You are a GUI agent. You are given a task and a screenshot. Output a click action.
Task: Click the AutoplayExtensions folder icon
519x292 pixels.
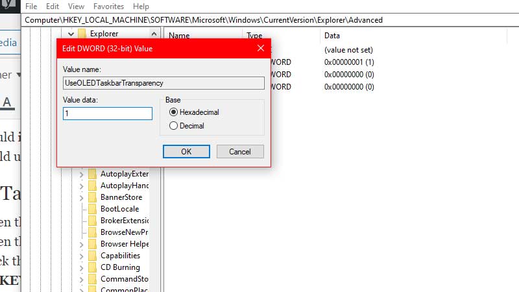click(x=93, y=174)
